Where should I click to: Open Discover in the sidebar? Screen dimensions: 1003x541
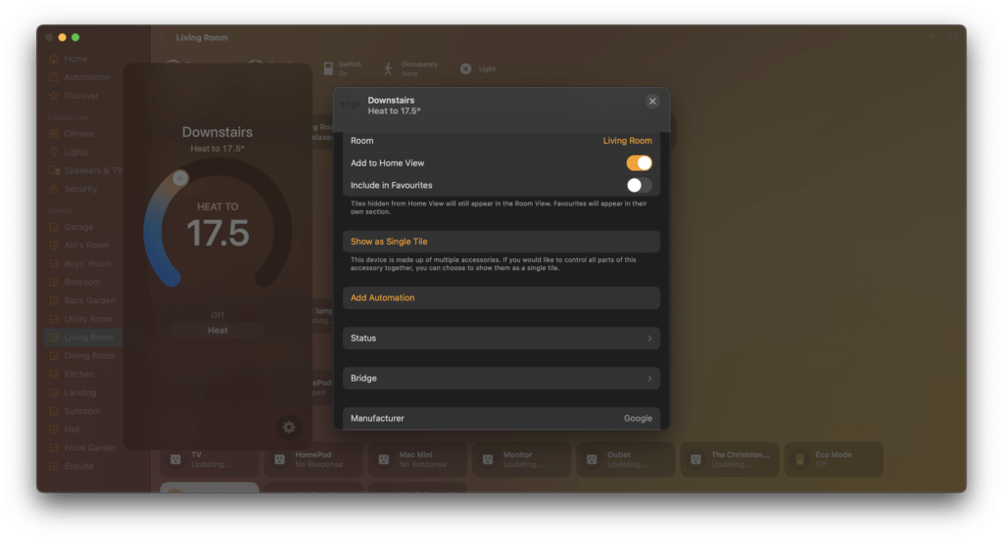tap(74, 96)
